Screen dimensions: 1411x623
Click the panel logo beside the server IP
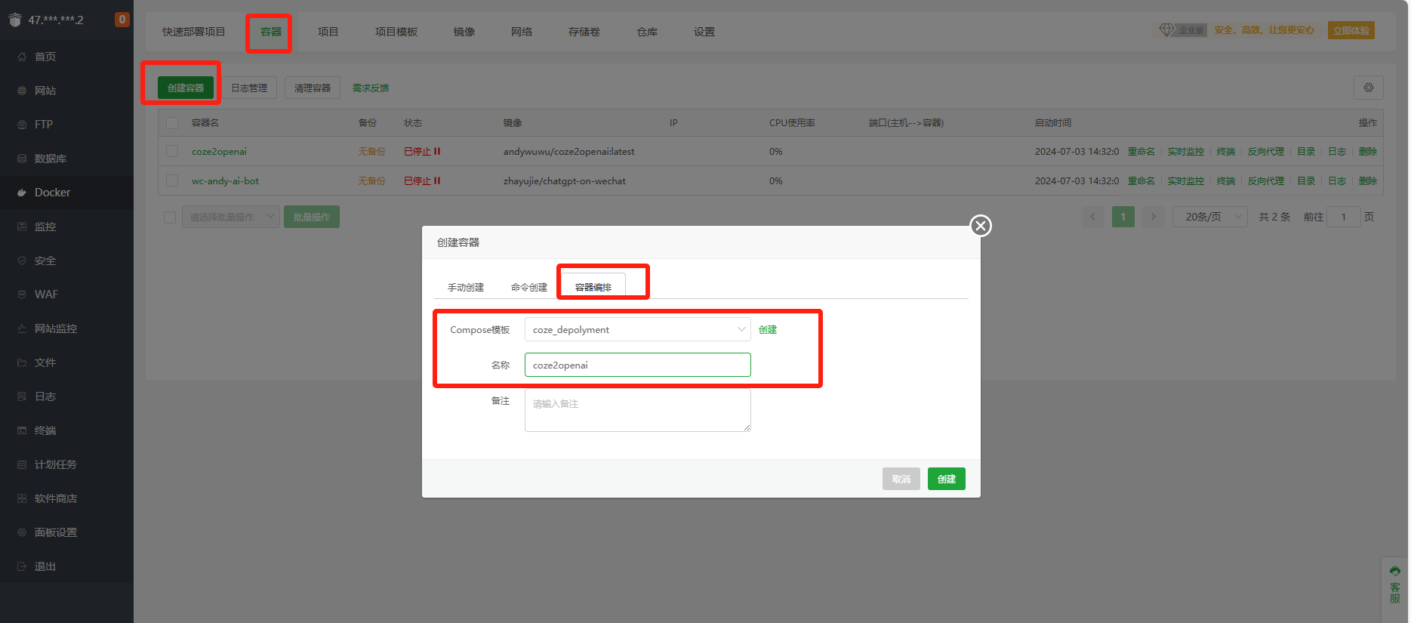tap(14, 20)
